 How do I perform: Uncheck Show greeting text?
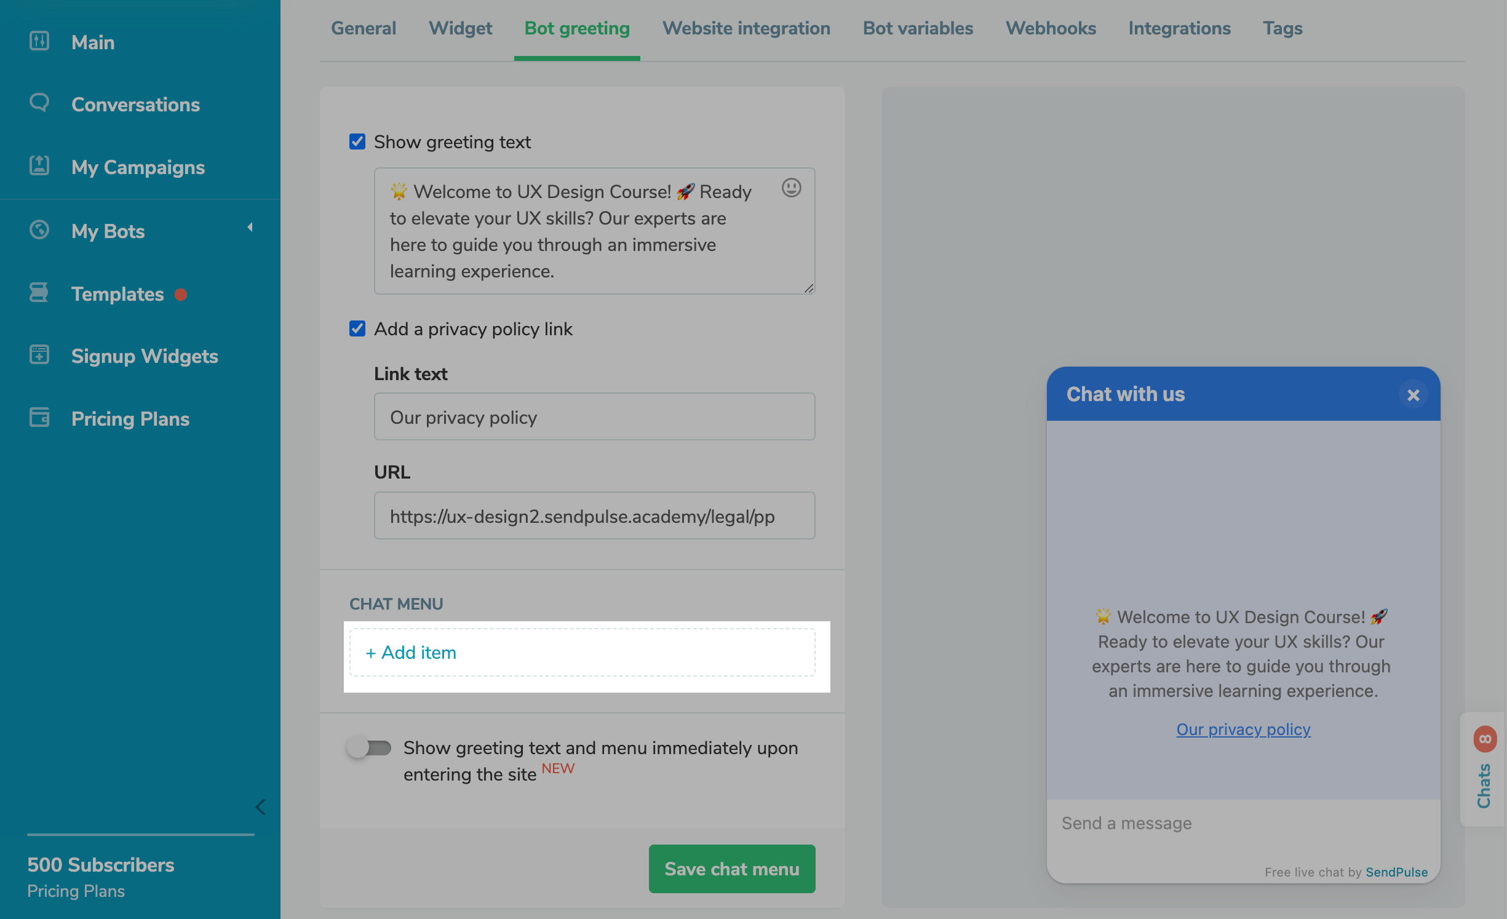[357, 141]
